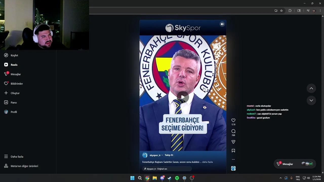Screen dimensions: 324x182
Task: Open Meta'nın diğer ürünleri
Action: pyautogui.click(x=21, y=166)
